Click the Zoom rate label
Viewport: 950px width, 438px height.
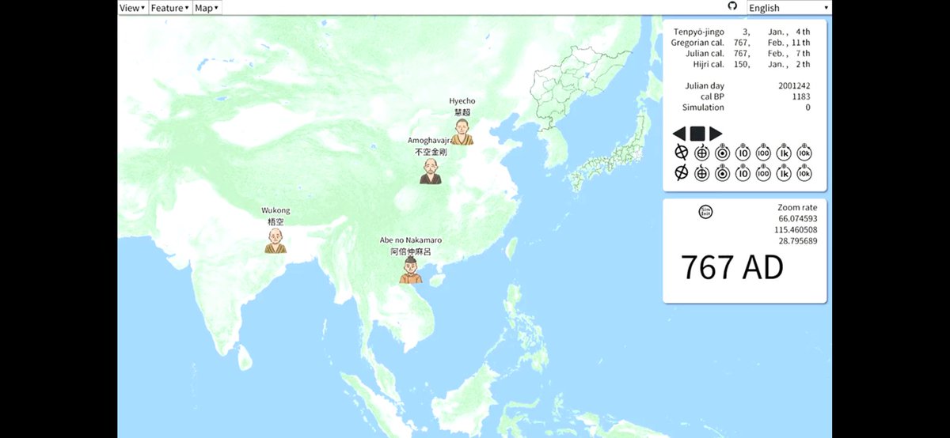[x=797, y=207]
